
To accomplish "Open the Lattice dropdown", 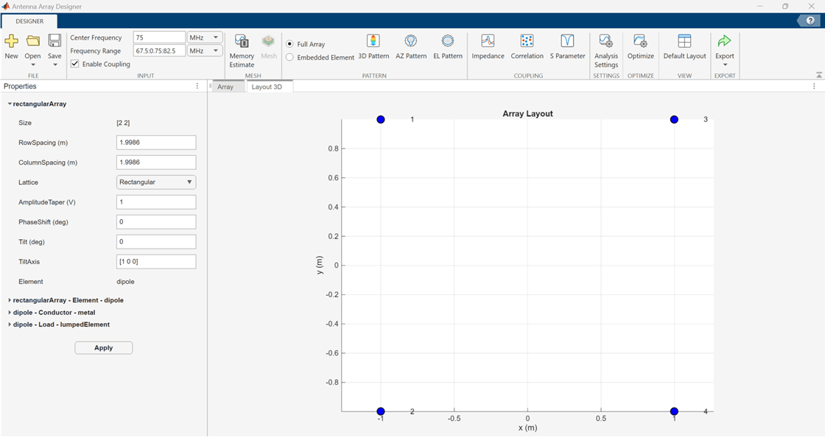I will click(156, 182).
